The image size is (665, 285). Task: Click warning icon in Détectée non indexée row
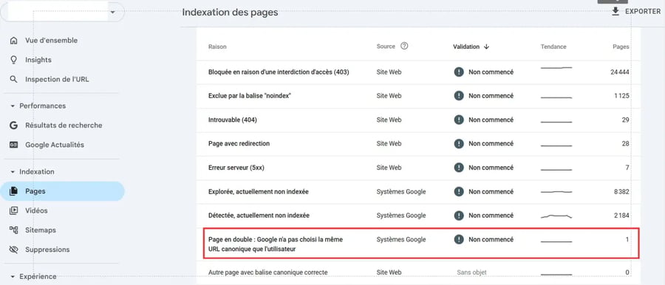[x=458, y=216]
